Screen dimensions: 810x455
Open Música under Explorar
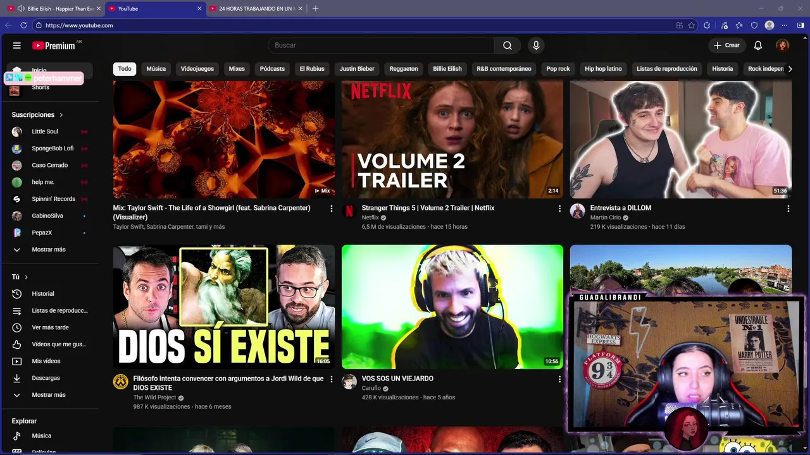tap(49, 436)
